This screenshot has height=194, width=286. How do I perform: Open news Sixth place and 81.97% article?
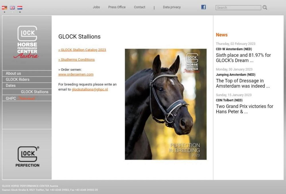243,58
